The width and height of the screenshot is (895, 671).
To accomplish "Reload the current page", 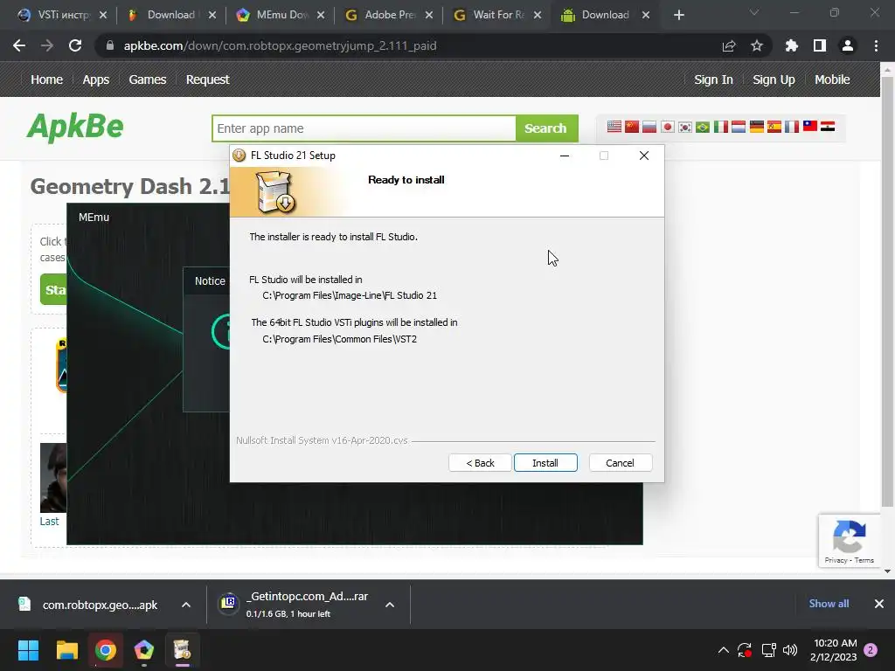I will 75,45.
